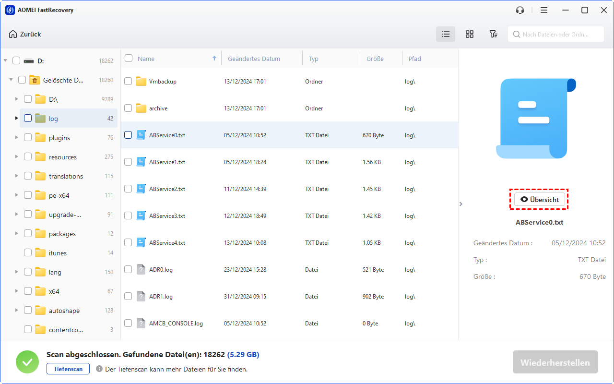Click the headset support icon
The height and width of the screenshot is (384, 614).
coord(520,10)
